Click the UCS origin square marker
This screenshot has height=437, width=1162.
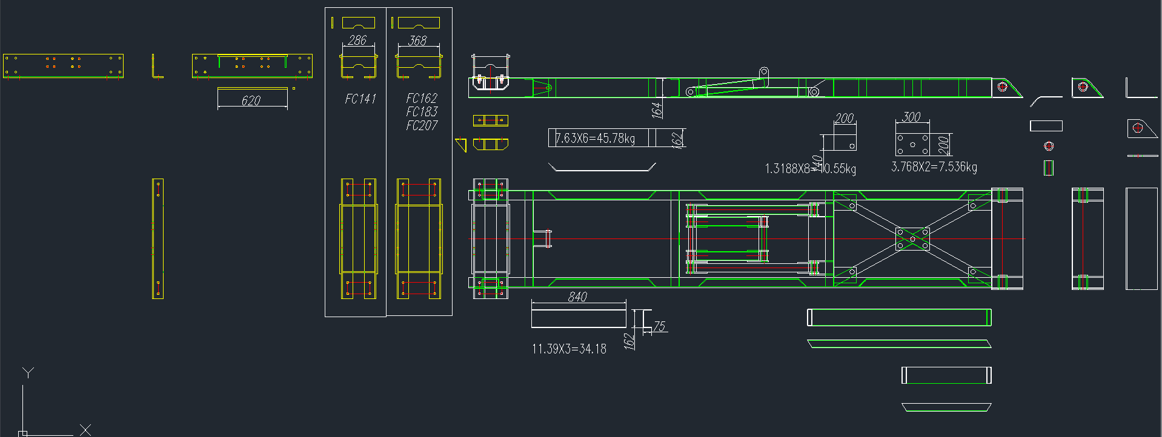pyautogui.click(x=22, y=433)
